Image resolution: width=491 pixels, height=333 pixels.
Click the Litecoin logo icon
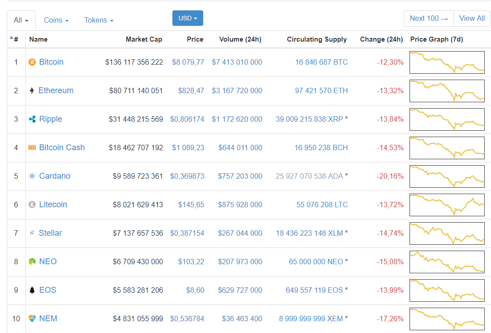pyautogui.click(x=32, y=205)
